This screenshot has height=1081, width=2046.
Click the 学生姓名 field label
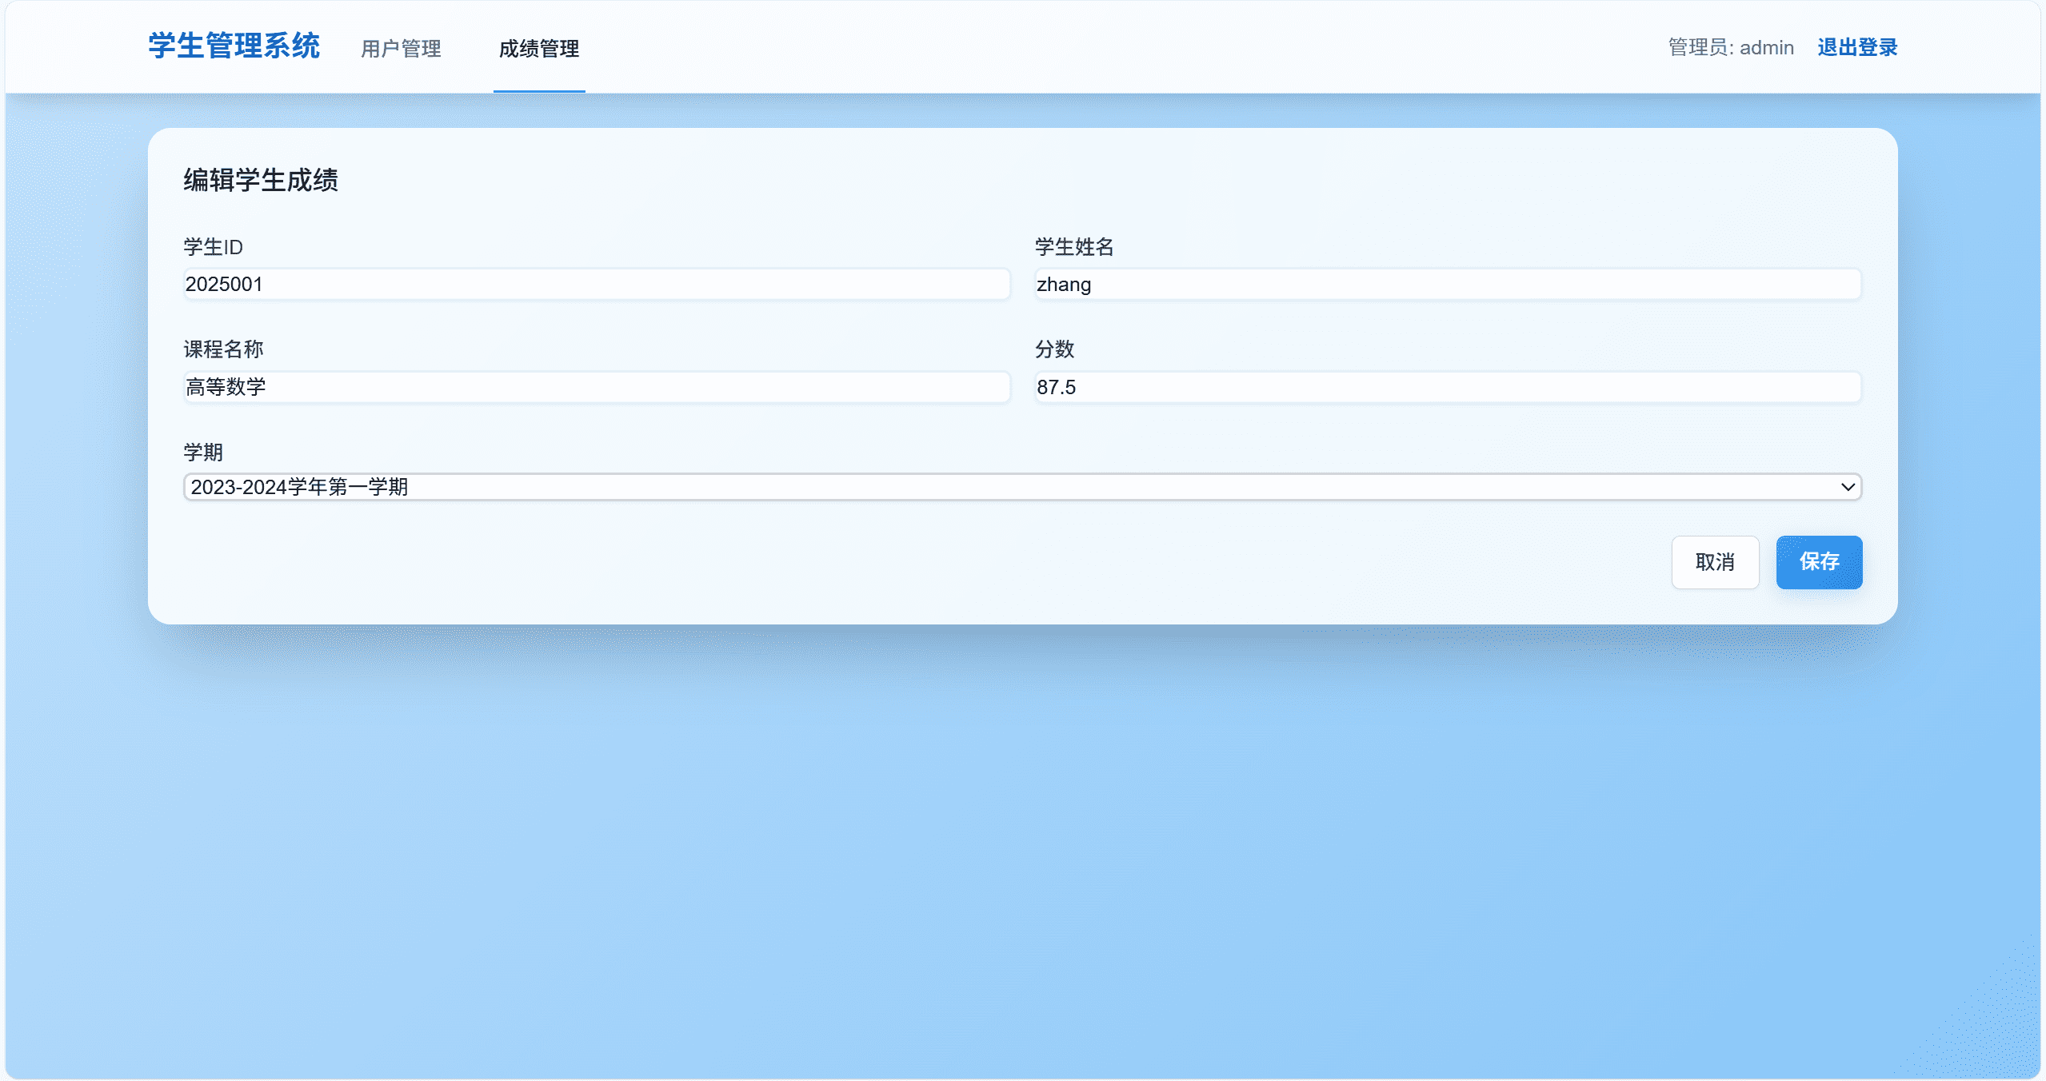(x=1073, y=247)
